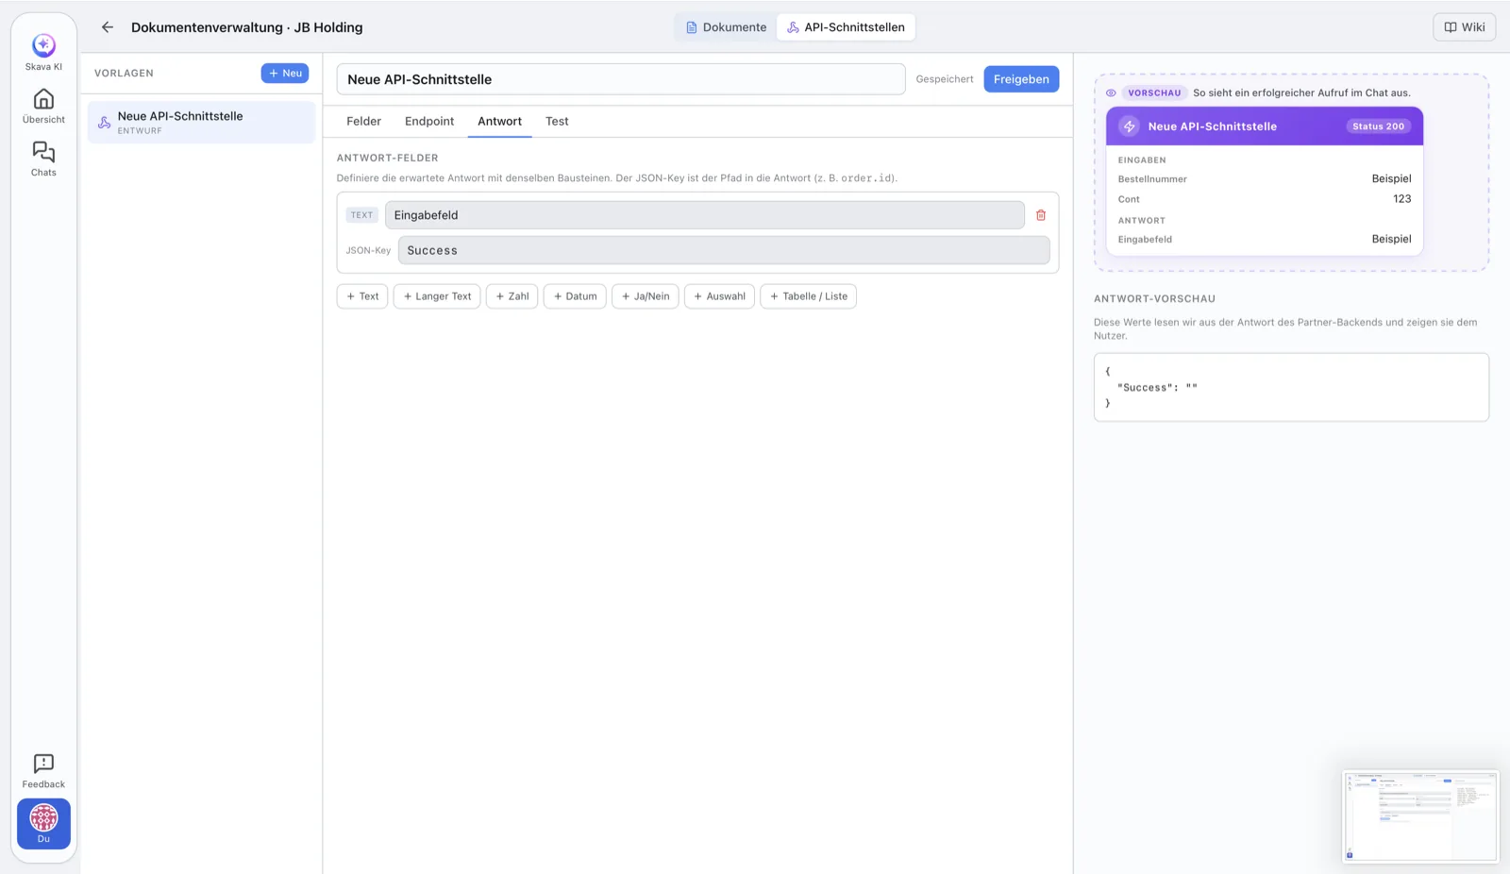Add a Ja/Nein field

tap(646, 296)
